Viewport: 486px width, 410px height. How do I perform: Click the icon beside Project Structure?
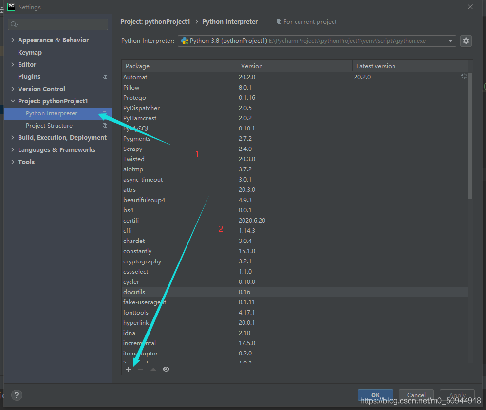click(x=105, y=126)
